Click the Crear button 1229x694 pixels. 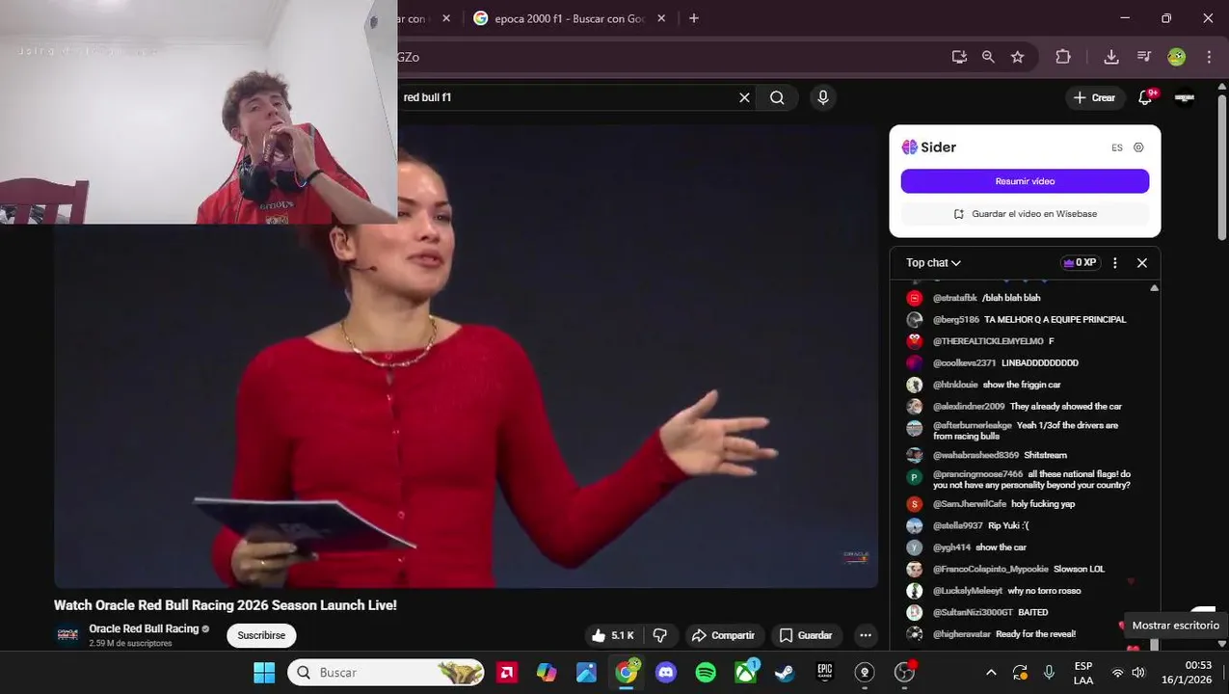point(1094,97)
